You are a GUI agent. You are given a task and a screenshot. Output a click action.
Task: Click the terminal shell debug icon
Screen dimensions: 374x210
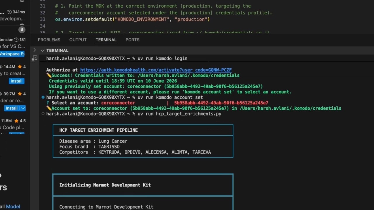coord(34,58)
